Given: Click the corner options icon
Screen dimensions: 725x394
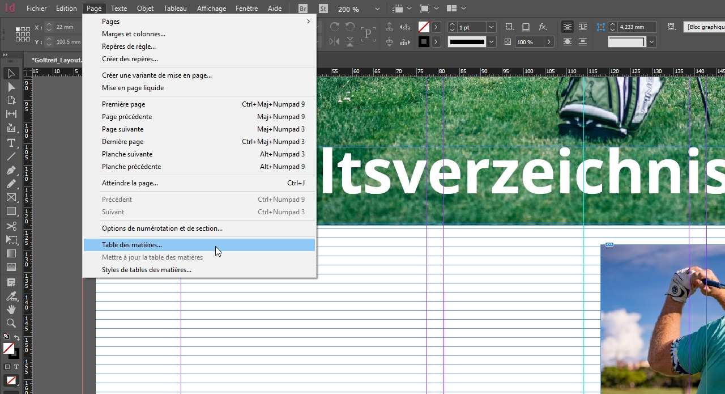Looking at the screenshot, I should pyautogui.click(x=509, y=27).
